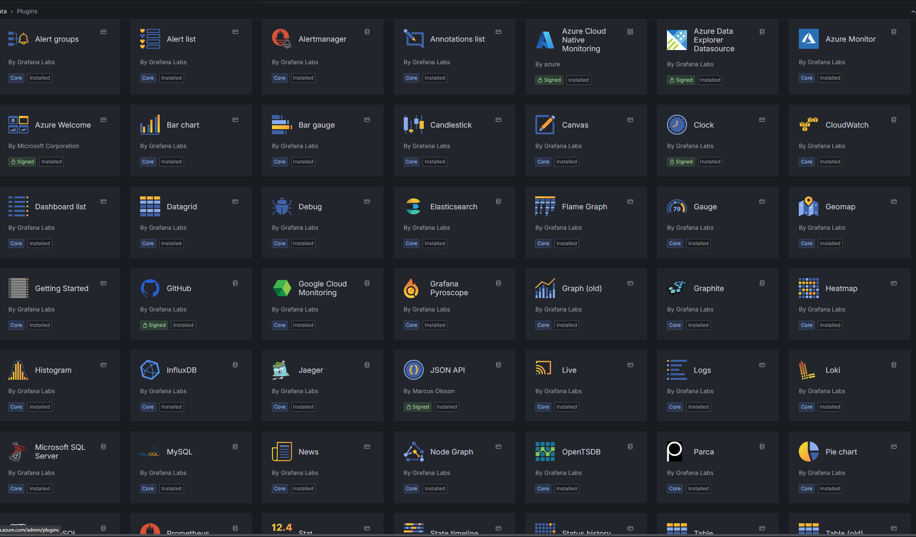916x537 pixels.
Task: Click the Heatmap grid icon
Action: coord(809,288)
